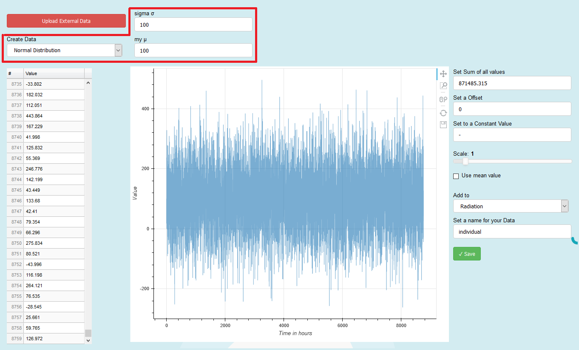
Task: Select the cell with value 55.369
Action: 54,158
